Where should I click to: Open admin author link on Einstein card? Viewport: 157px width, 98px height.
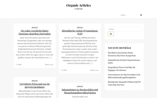click(20, 64)
